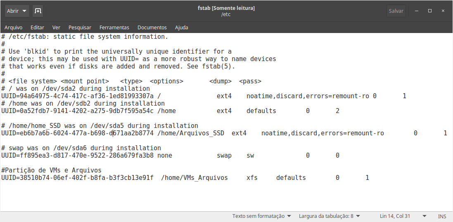Open the Ajuda menu
453x222 pixels.
[181, 27]
